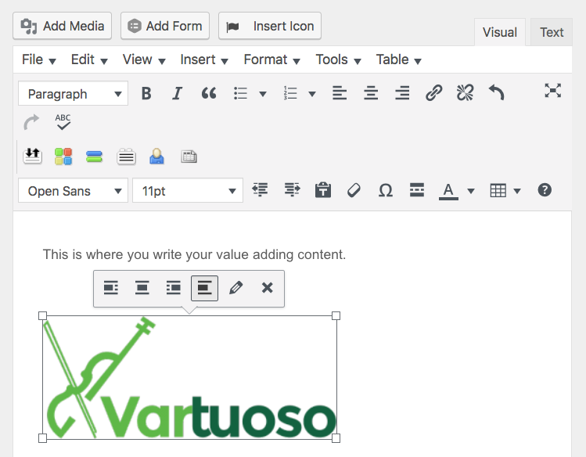Align text center in toolbar
This screenshot has height=457, width=586.
point(371,93)
